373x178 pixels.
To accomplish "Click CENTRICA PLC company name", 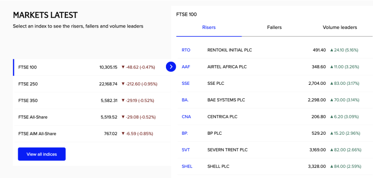I will 222,116.
